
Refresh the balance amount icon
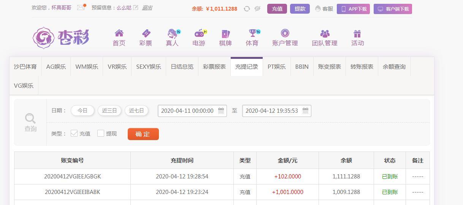click(x=247, y=9)
